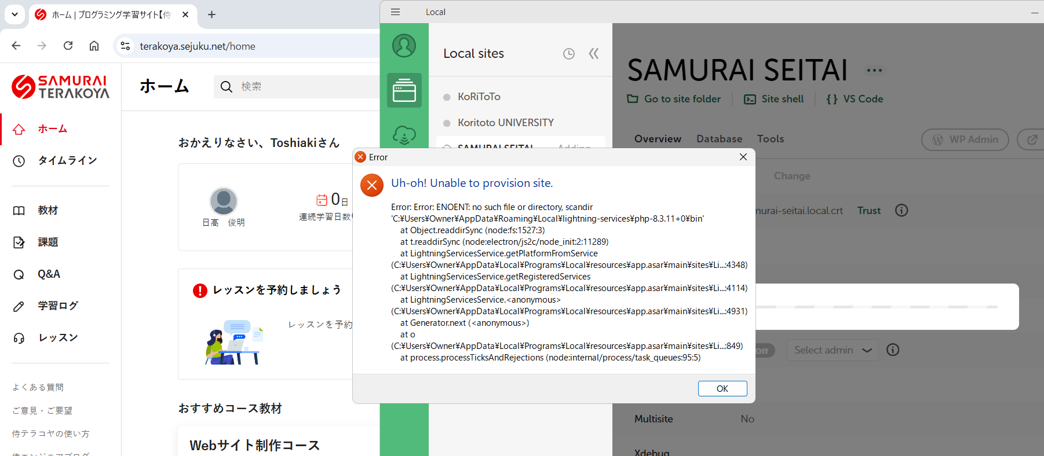Open the SAMURAI SEITAI more options menu
This screenshot has height=456, width=1044.
point(874,71)
